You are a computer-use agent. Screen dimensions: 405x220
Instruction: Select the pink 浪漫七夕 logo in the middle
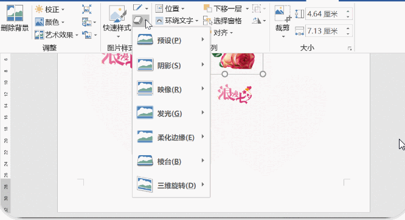click(235, 94)
